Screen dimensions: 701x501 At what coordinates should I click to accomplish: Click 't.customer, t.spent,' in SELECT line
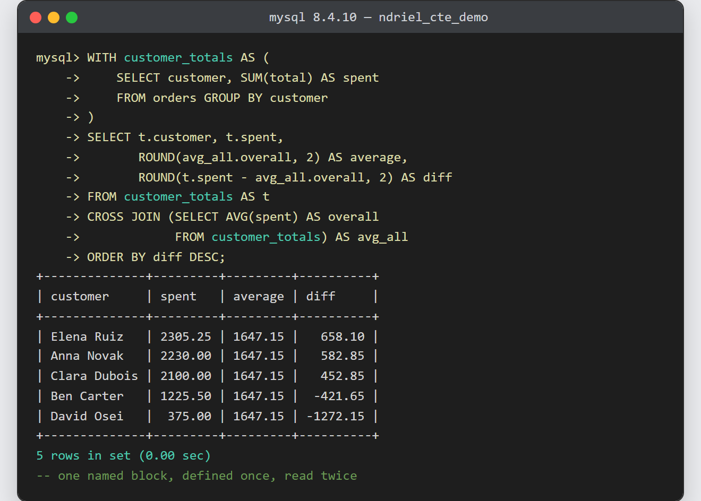[211, 137]
